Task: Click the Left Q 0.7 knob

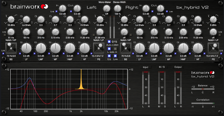Action: (55, 20)
